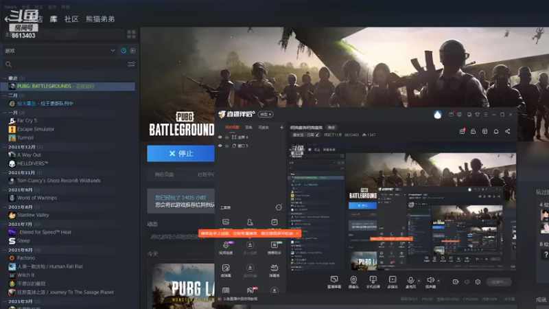549x309 pixels.
Task: Open the 多人连麦 tool
Action: 250,247
